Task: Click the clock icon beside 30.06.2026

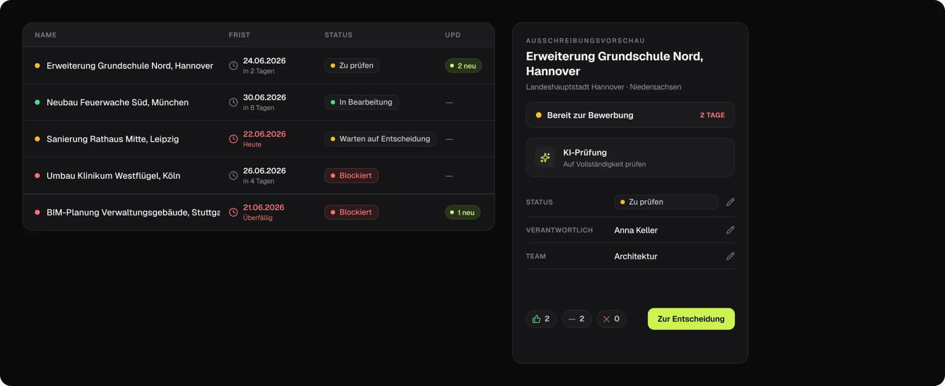Action: (233, 102)
